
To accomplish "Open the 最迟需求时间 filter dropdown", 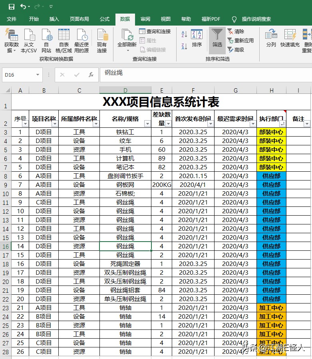I will tap(253, 124).
